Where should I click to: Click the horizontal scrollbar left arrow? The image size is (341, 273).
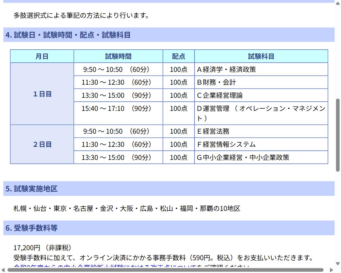(3, 270)
